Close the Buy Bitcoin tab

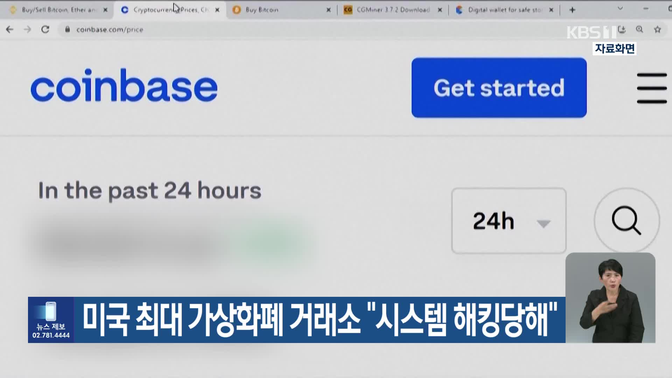point(329,10)
